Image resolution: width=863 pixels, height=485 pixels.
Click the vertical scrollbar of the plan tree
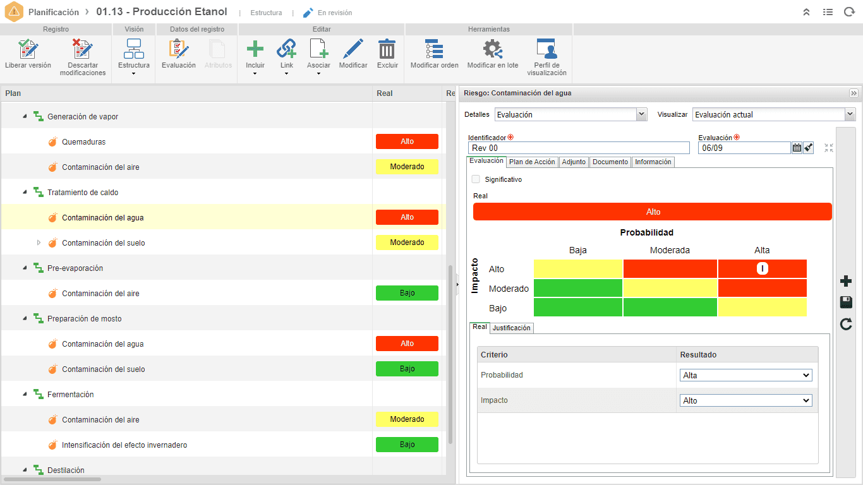pos(450,354)
